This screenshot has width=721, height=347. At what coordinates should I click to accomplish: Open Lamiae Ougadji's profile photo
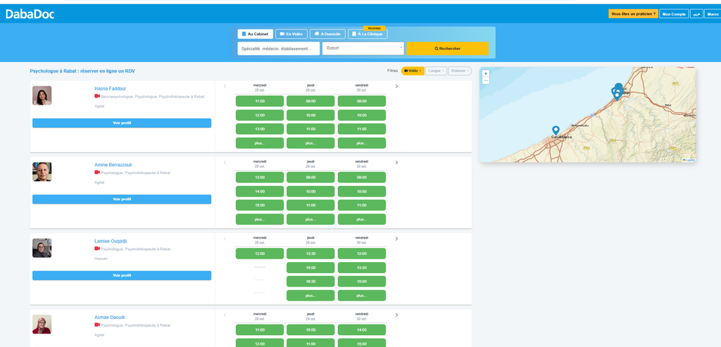pyautogui.click(x=42, y=248)
